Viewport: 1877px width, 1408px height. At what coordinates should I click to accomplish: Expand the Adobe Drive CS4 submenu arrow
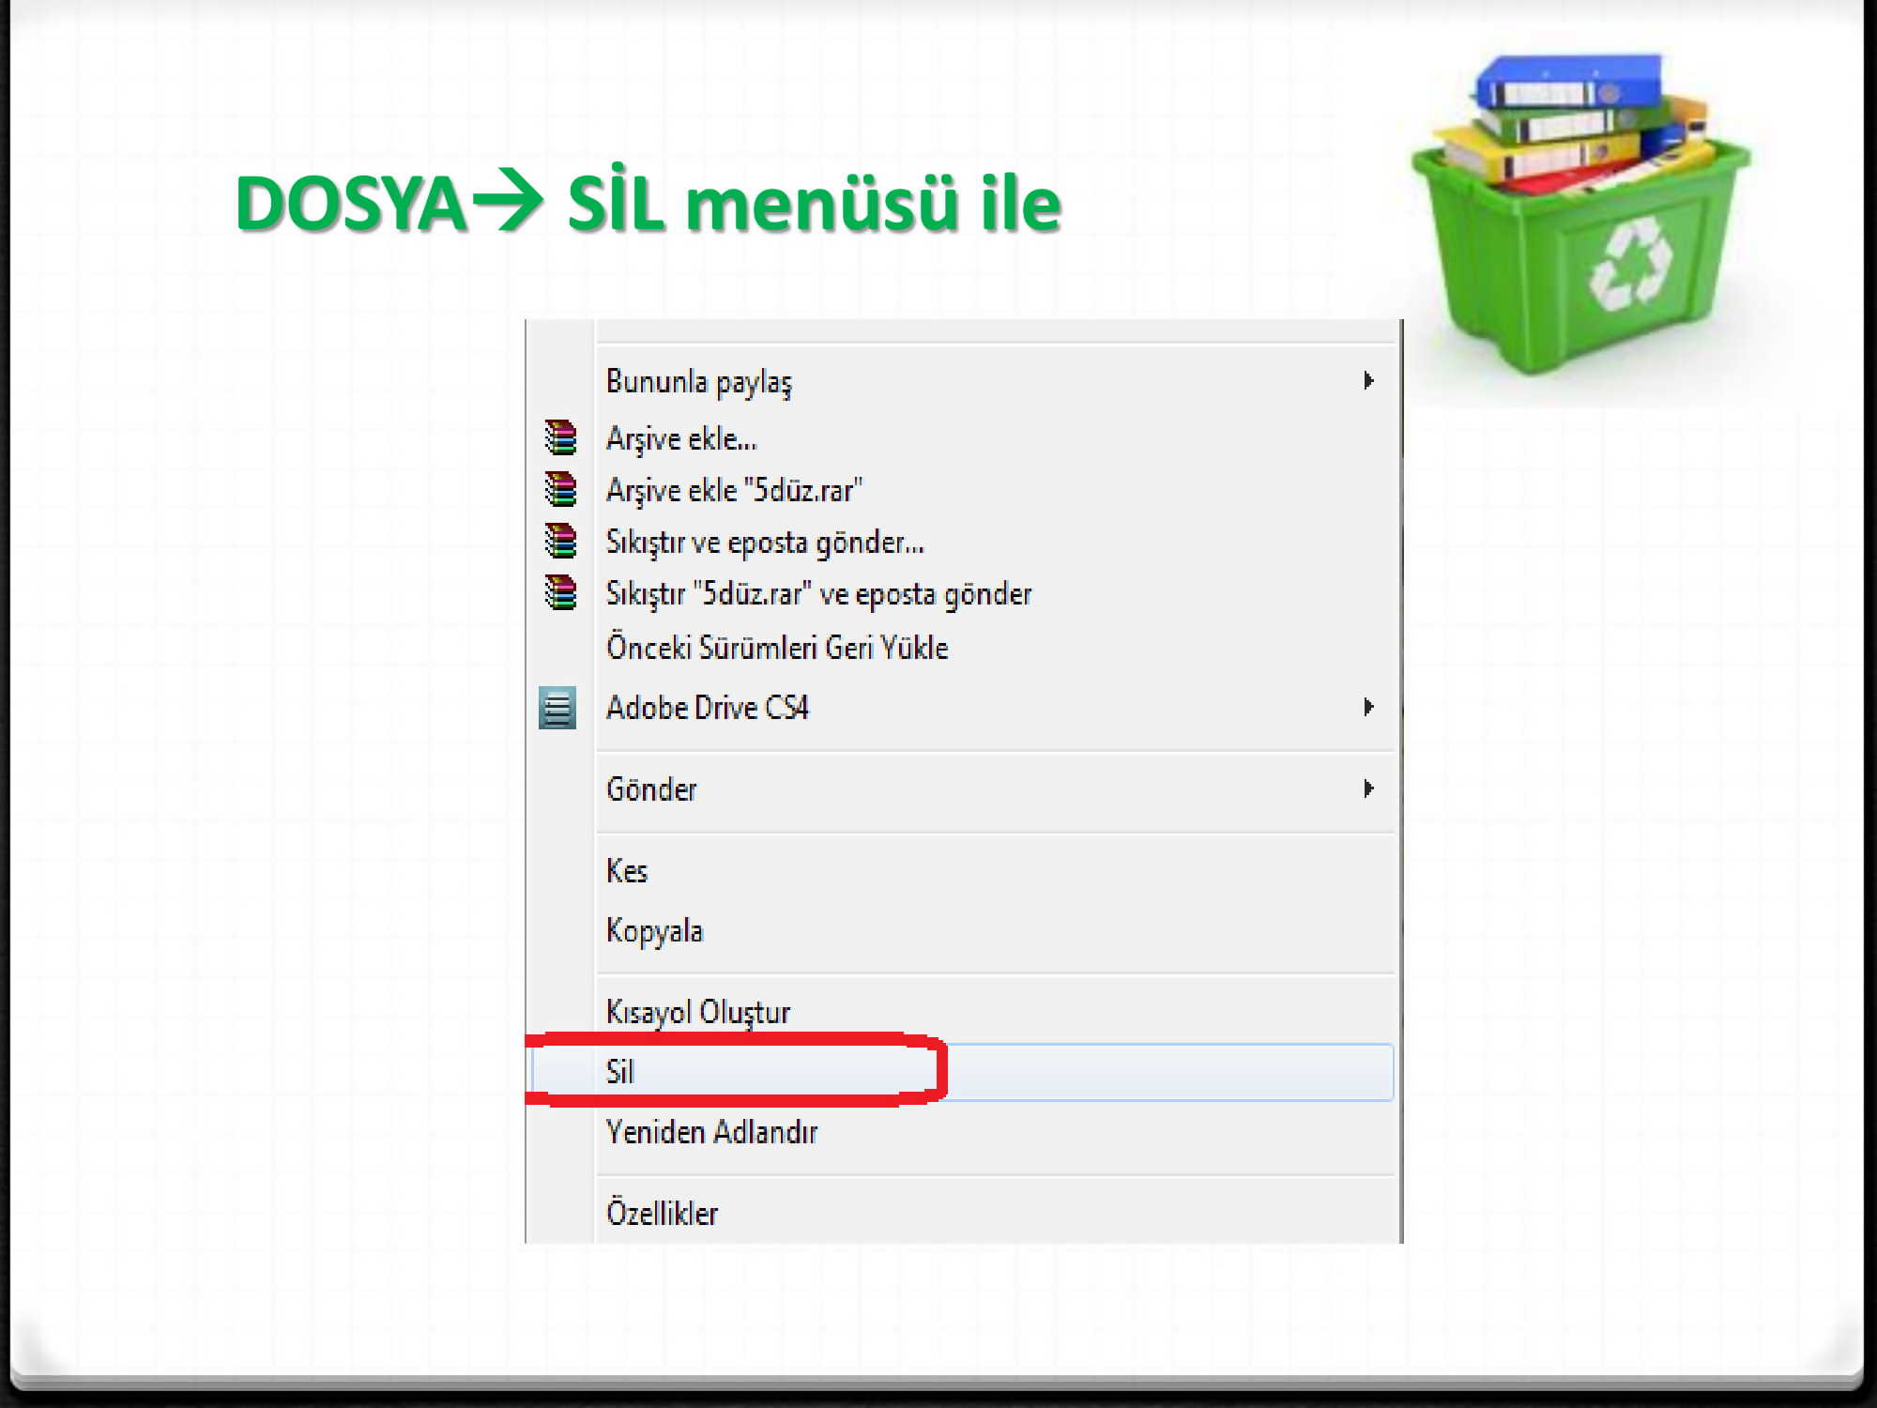(1369, 709)
